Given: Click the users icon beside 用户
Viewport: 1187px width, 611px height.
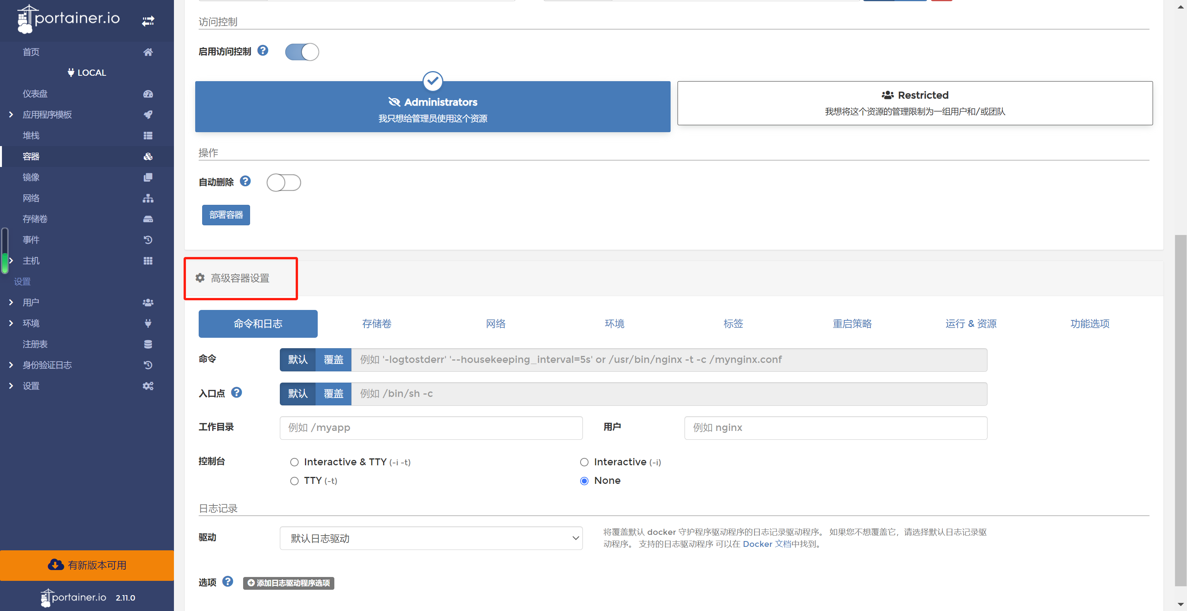Looking at the screenshot, I should [148, 303].
